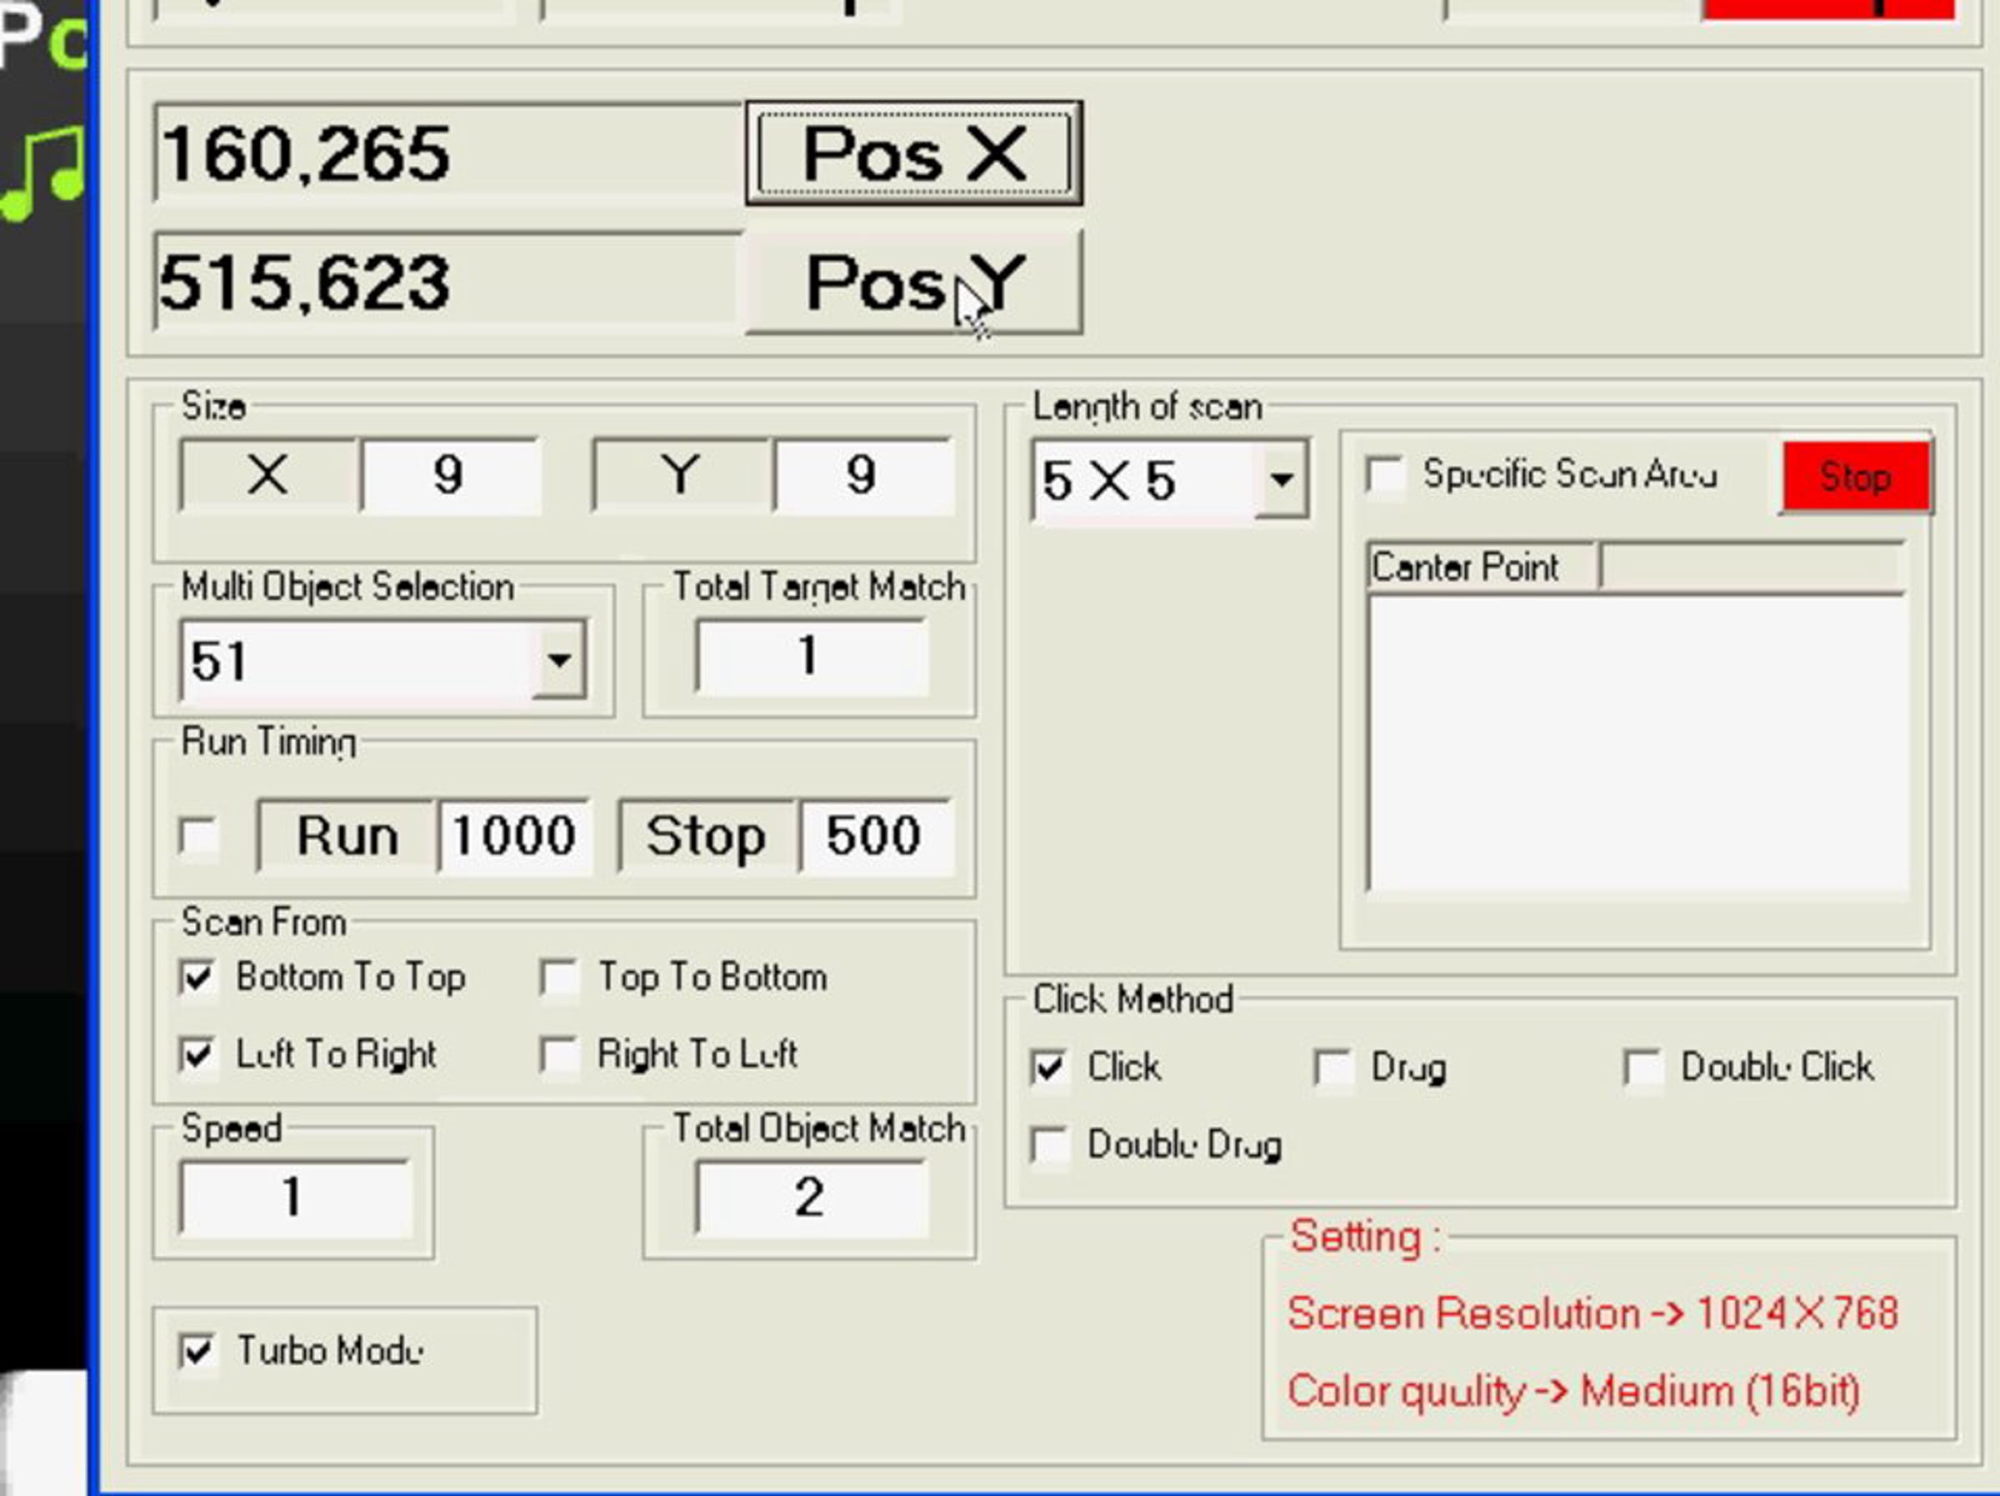Enable the Right To Left checkbox
The image size is (2000, 1496).
[x=559, y=1053]
